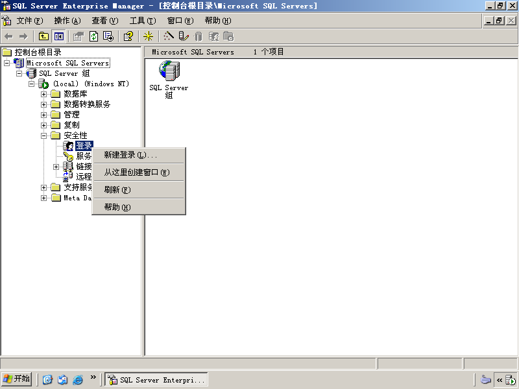The width and height of the screenshot is (519, 389).
Task: Choose 帮助(H) from context menu
Action: coord(139,207)
